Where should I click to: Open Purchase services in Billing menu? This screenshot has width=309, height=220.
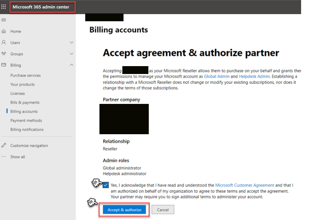pos(25,76)
